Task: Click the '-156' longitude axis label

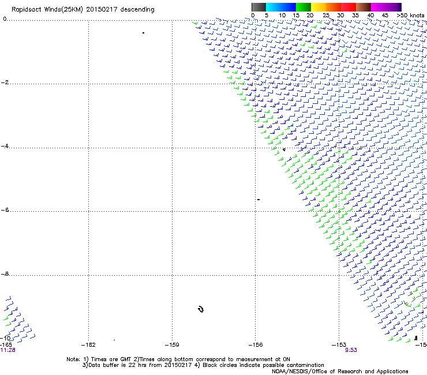Action: click(x=256, y=345)
